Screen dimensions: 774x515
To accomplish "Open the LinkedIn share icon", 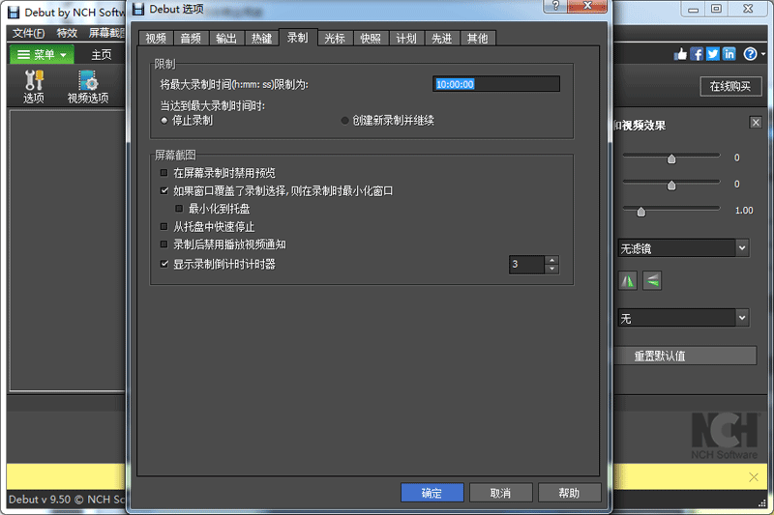I will coord(729,54).
